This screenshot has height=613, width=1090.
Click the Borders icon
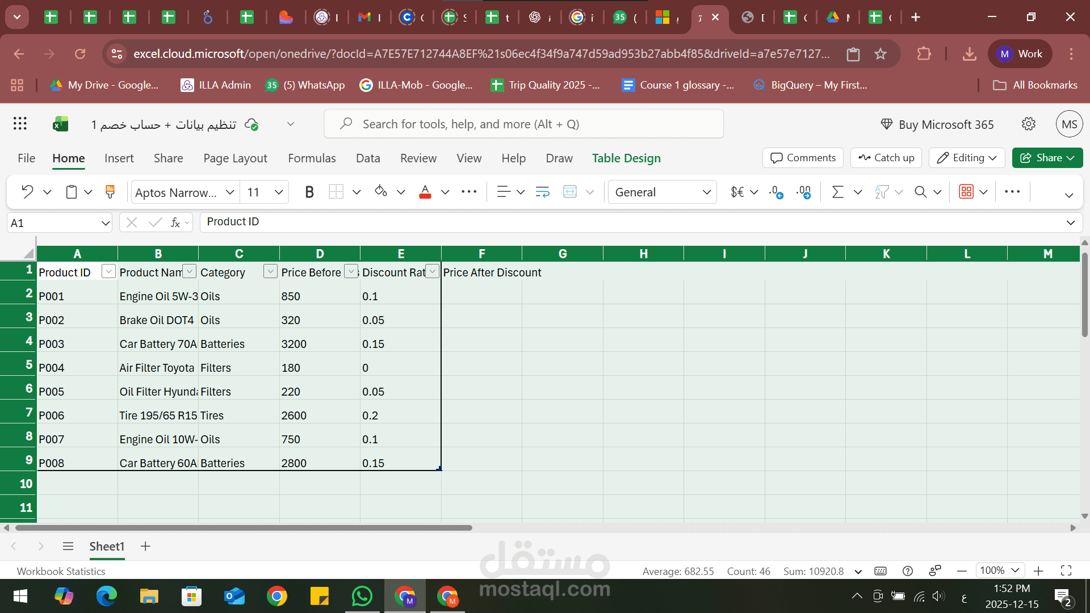click(336, 192)
